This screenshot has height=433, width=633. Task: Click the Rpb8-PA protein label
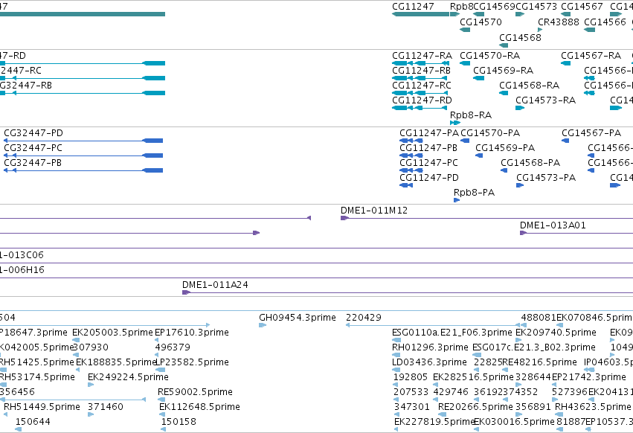point(474,193)
